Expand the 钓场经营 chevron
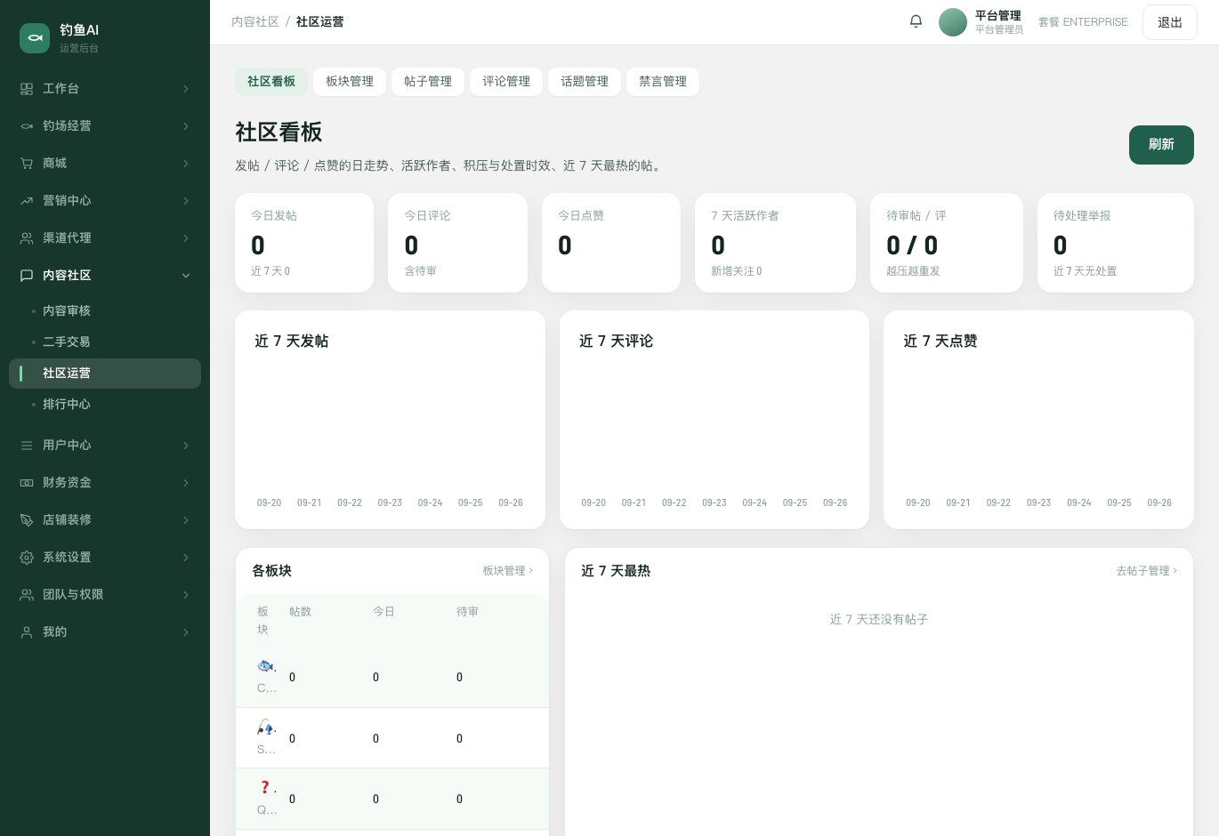The image size is (1219, 836). (x=186, y=126)
